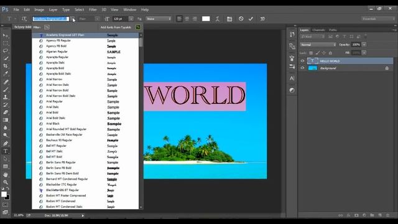Screen dimensions: 398x224
Task: Hide the HELLO WORLD layer
Action: 302,61
